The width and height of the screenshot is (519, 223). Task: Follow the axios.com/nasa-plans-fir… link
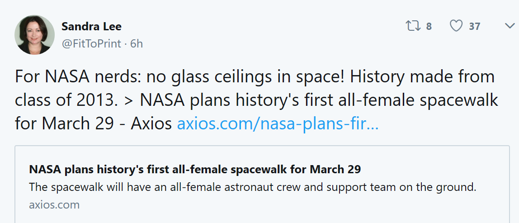click(277, 124)
